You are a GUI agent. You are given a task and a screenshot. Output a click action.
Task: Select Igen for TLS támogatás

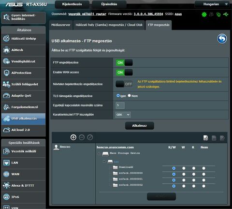click(118, 96)
